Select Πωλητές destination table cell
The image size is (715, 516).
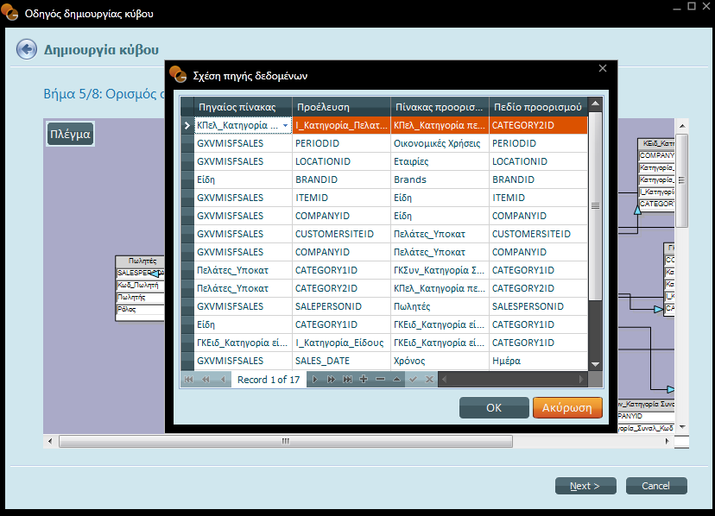pyautogui.click(x=440, y=306)
